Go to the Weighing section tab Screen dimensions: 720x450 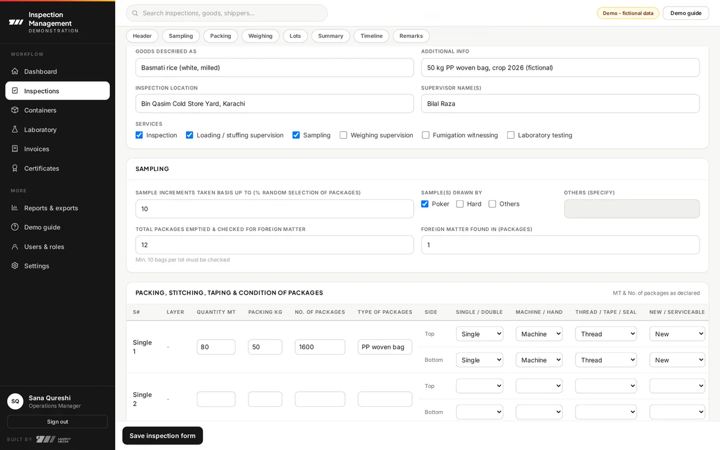click(260, 36)
